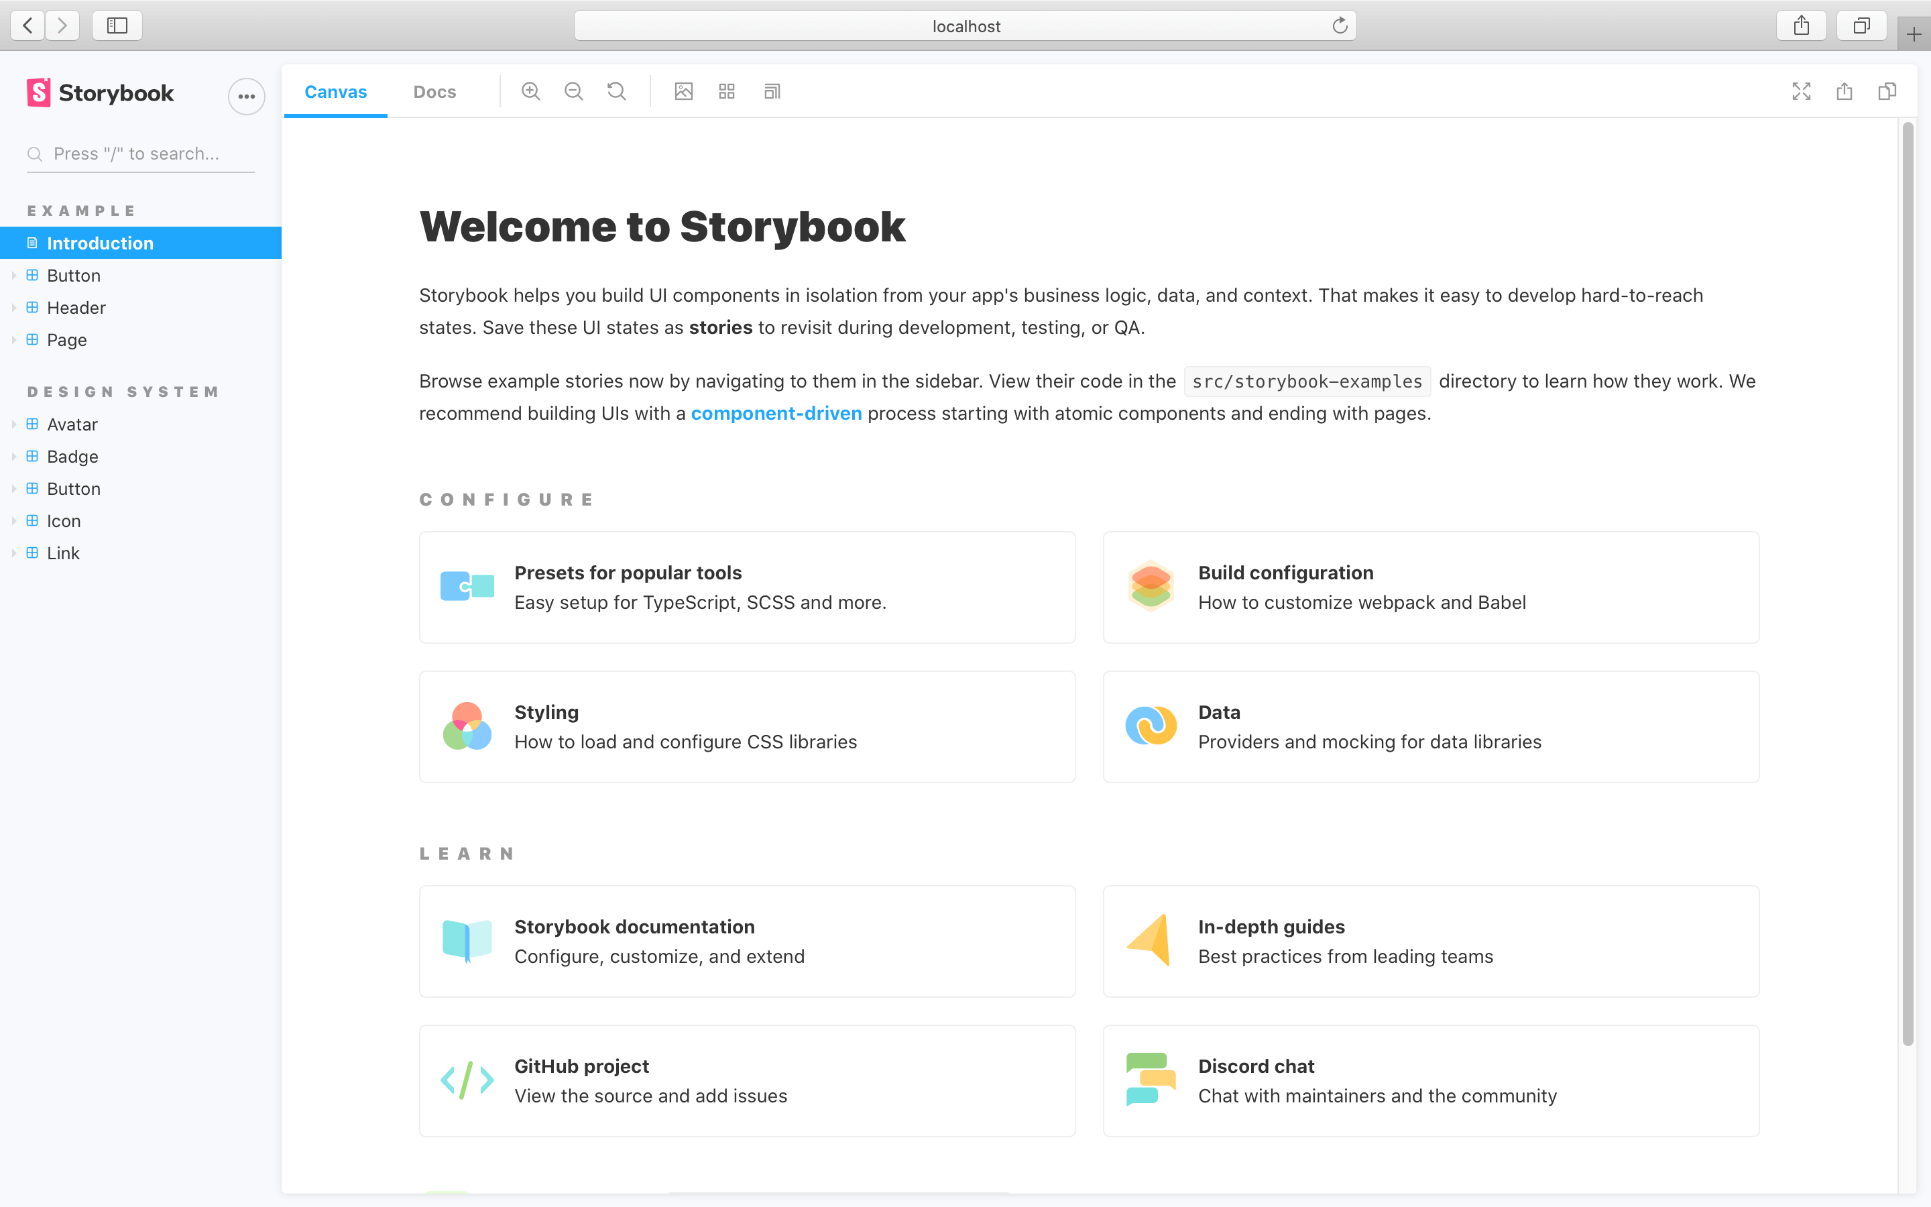Expand the Header component
This screenshot has height=1207, width=1931.
click(x=140, y=307)
